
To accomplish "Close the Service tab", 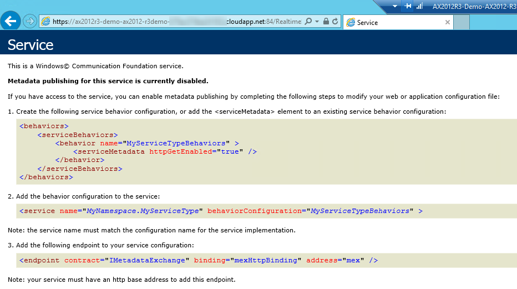I will click(448, 22).
